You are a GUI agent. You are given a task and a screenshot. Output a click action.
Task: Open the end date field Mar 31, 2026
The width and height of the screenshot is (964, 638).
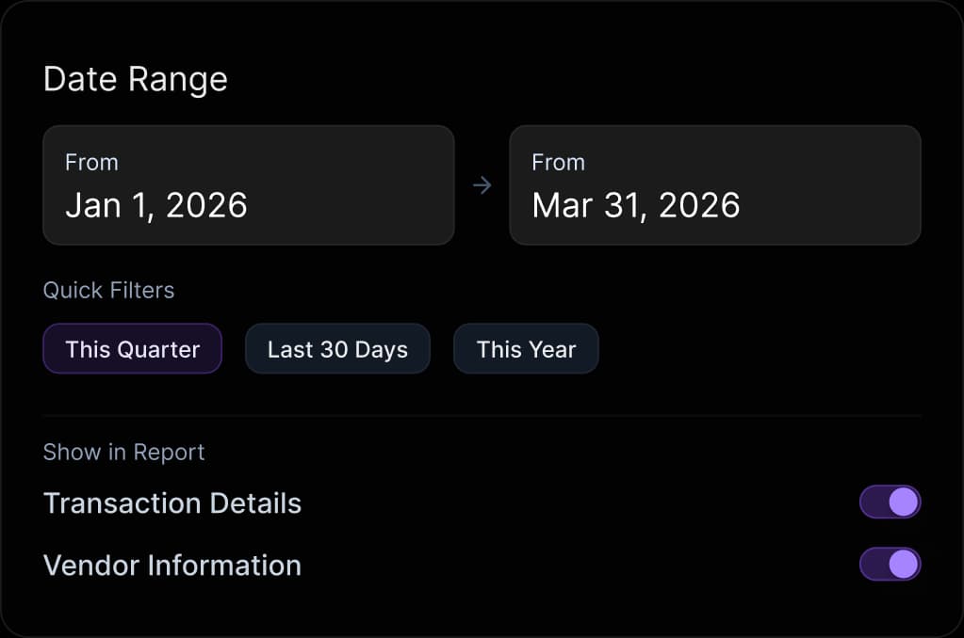coord(715,184)
